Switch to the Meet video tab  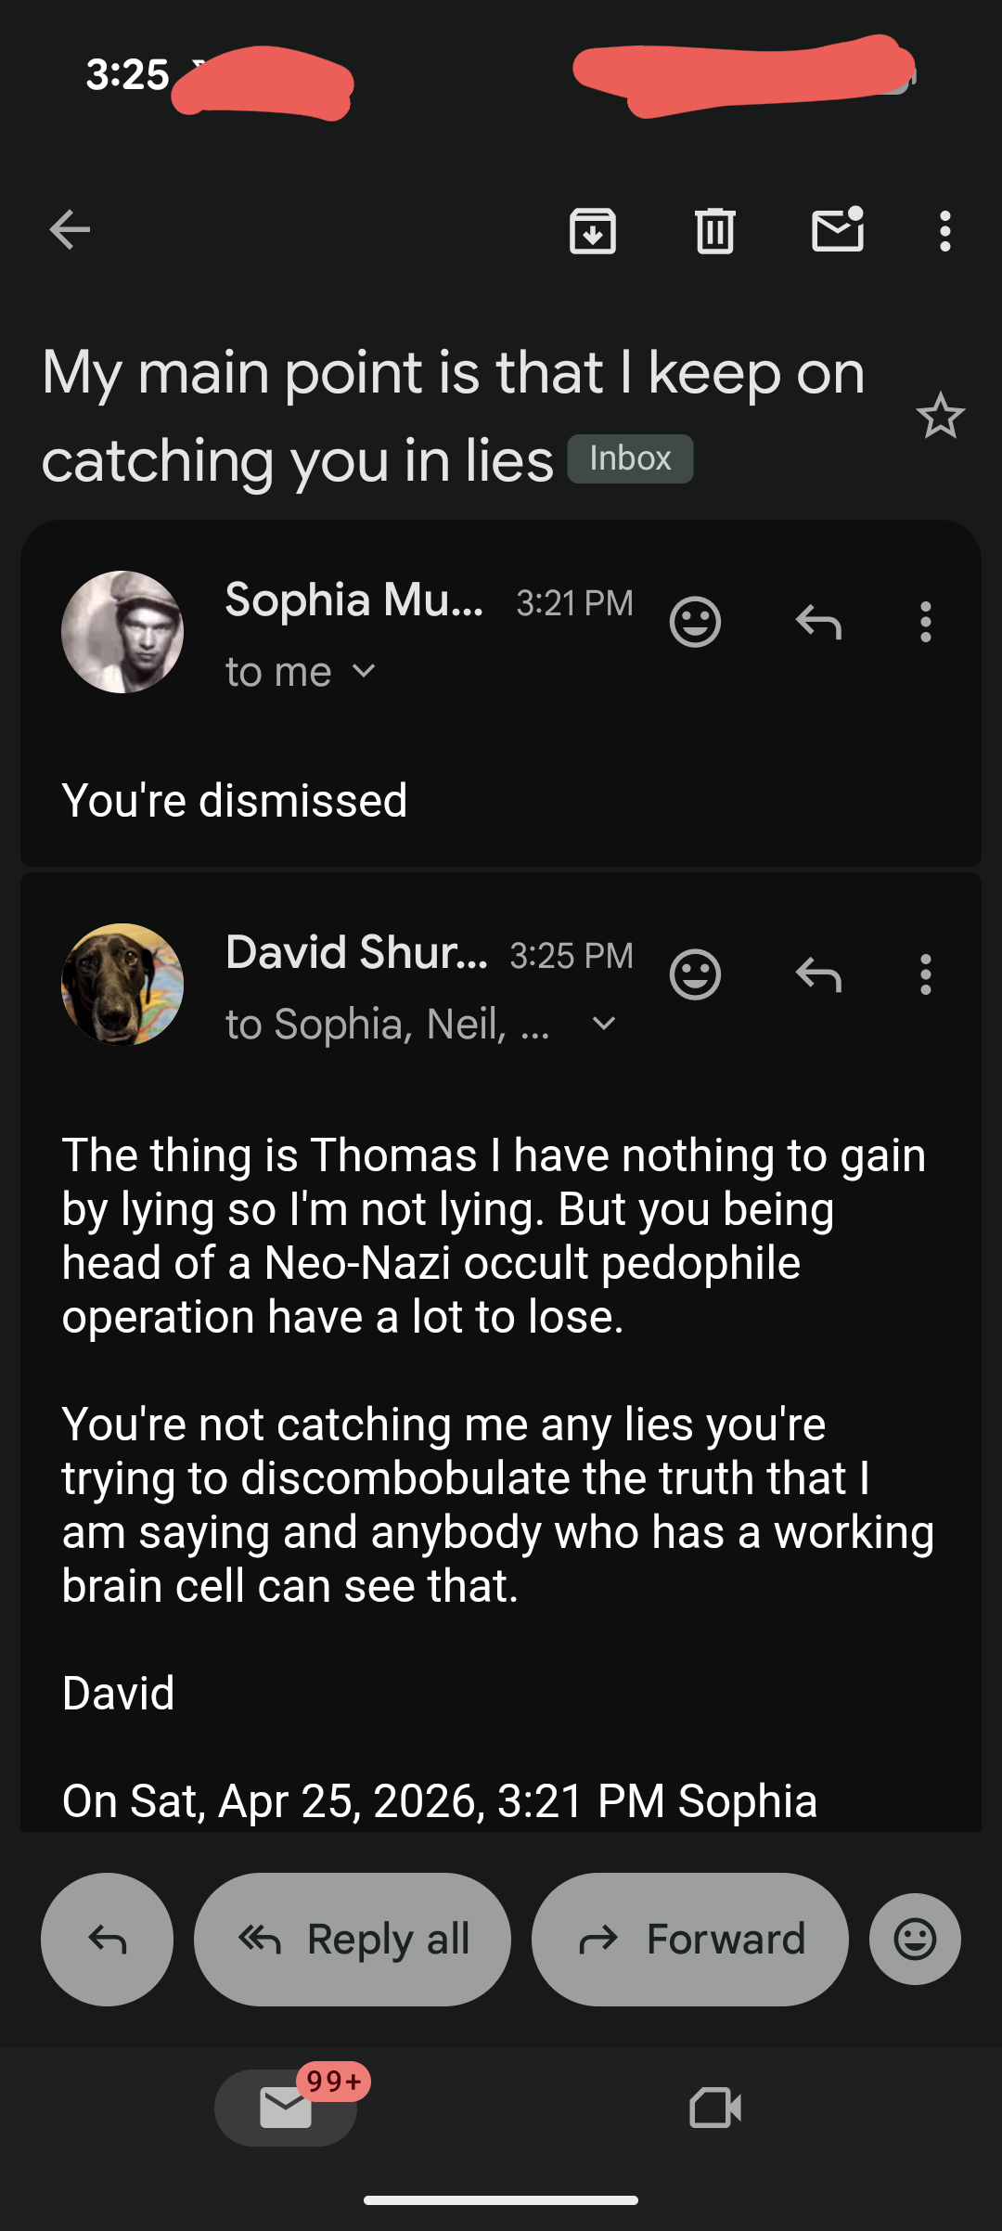[x=715, y=2108]
